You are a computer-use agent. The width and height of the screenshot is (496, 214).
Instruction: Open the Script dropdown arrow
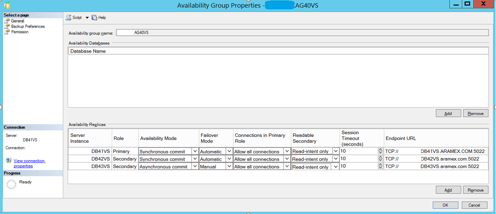[87, 18]
